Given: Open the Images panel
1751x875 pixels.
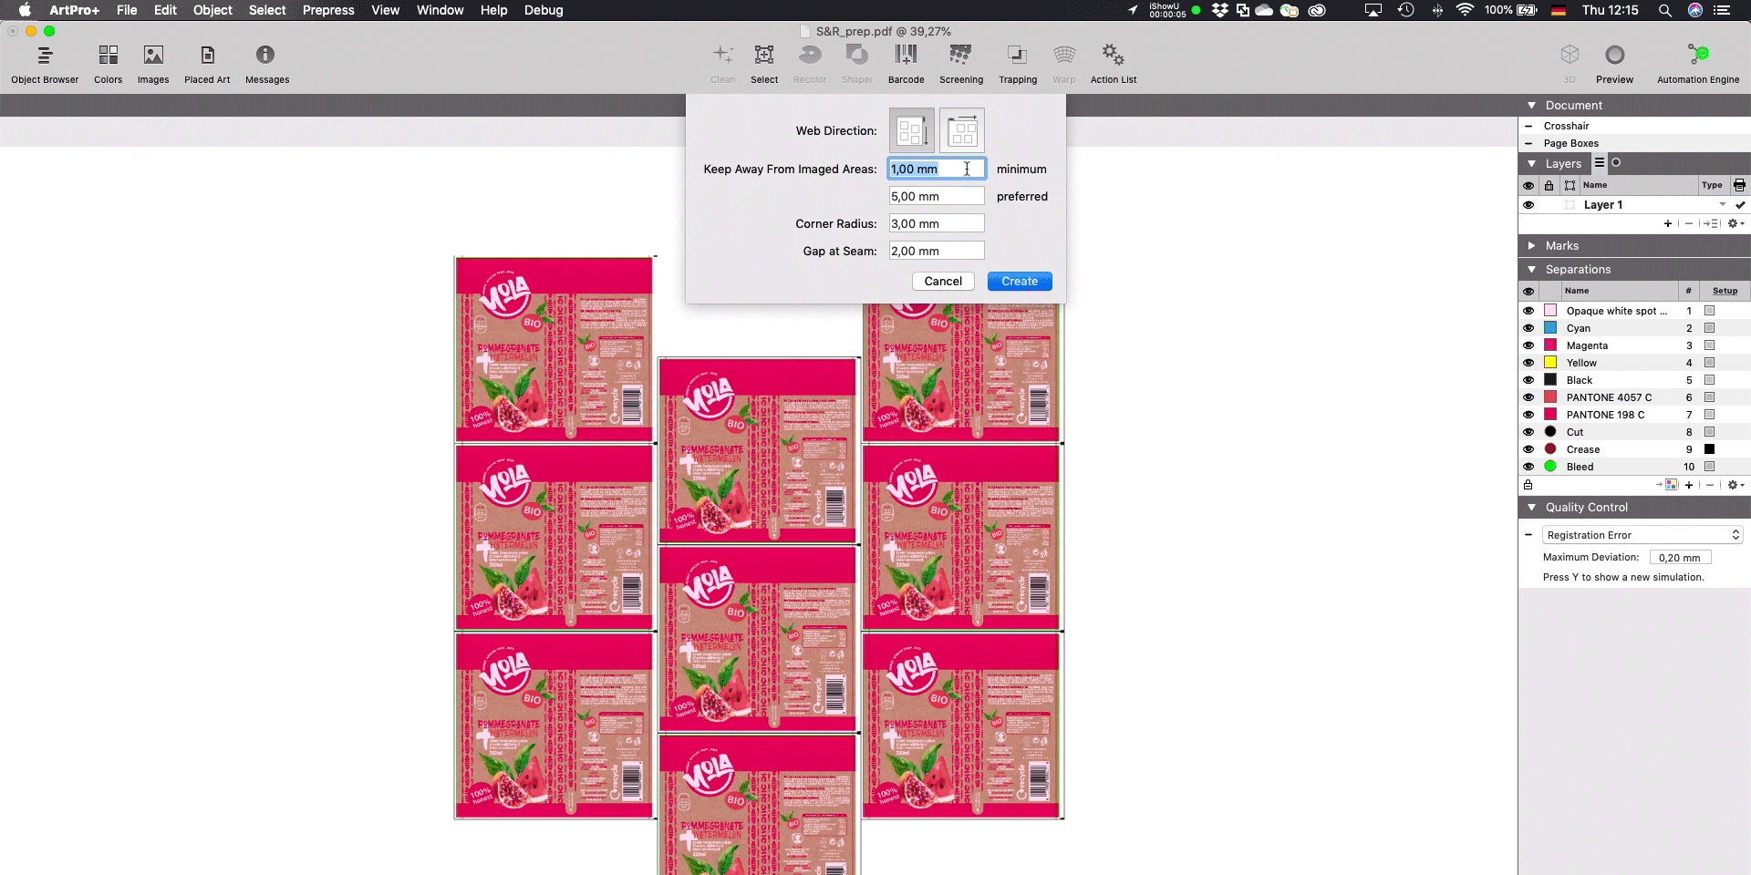Looking at the screenshot, I should coord(153,65).
